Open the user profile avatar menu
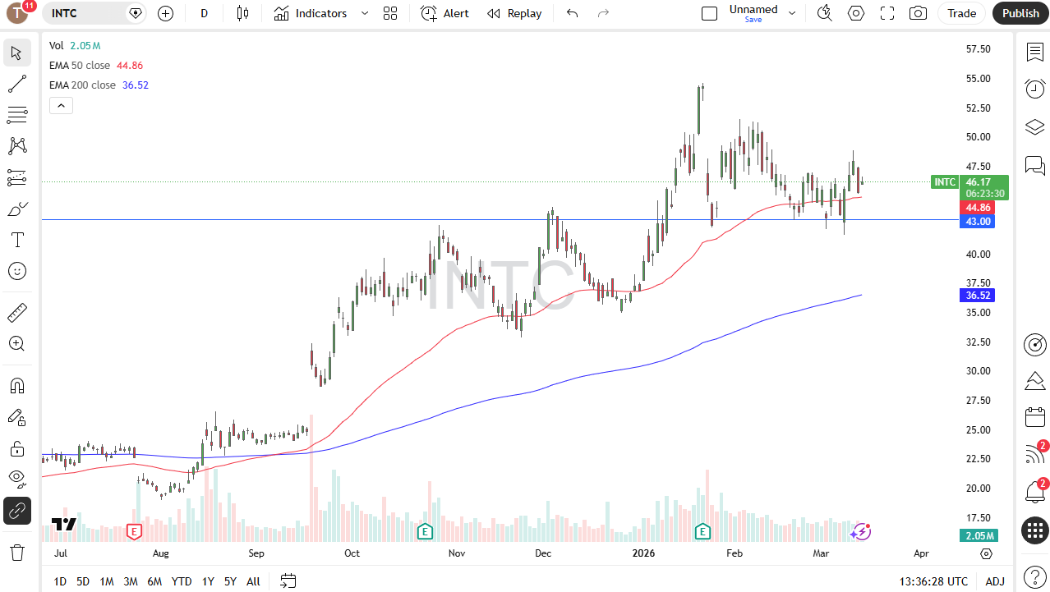Viewport: 1050px width, 592px height. click(17, 13)
